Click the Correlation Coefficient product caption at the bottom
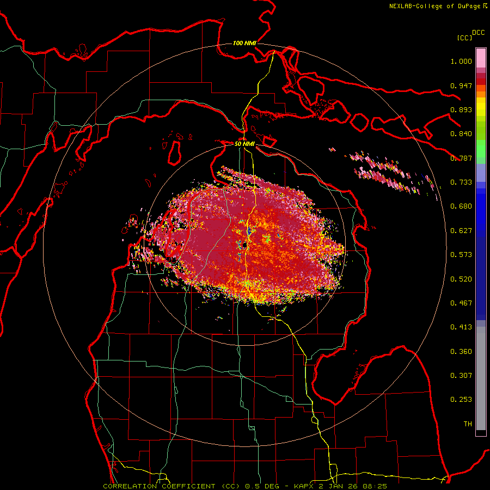 coord(245,486)
